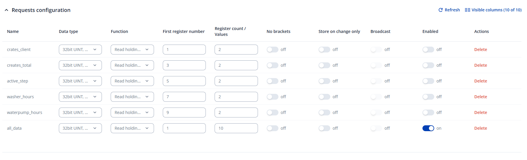Collapse the Requests configuration section
527x160 pixels.
pos(6,10)
